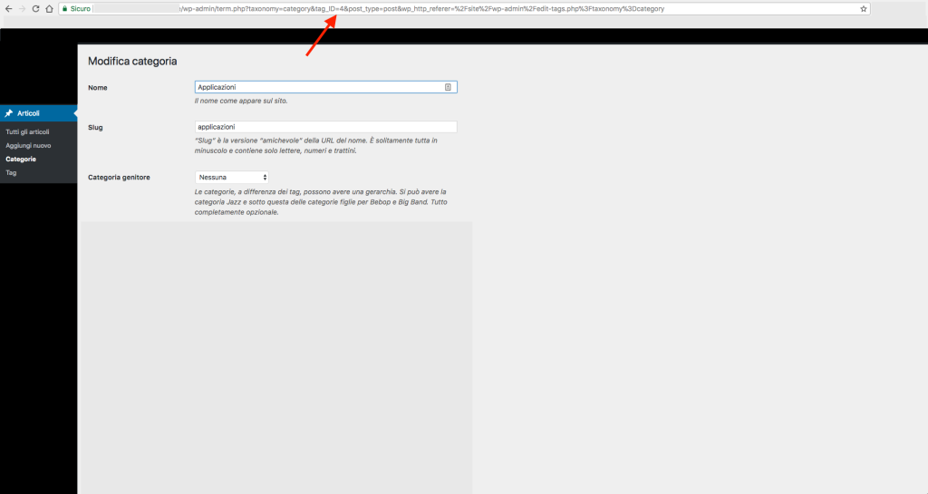The image size is (928, 494).
Task: Open the Categorie submenu item
Action: click(x=21, y=160)
